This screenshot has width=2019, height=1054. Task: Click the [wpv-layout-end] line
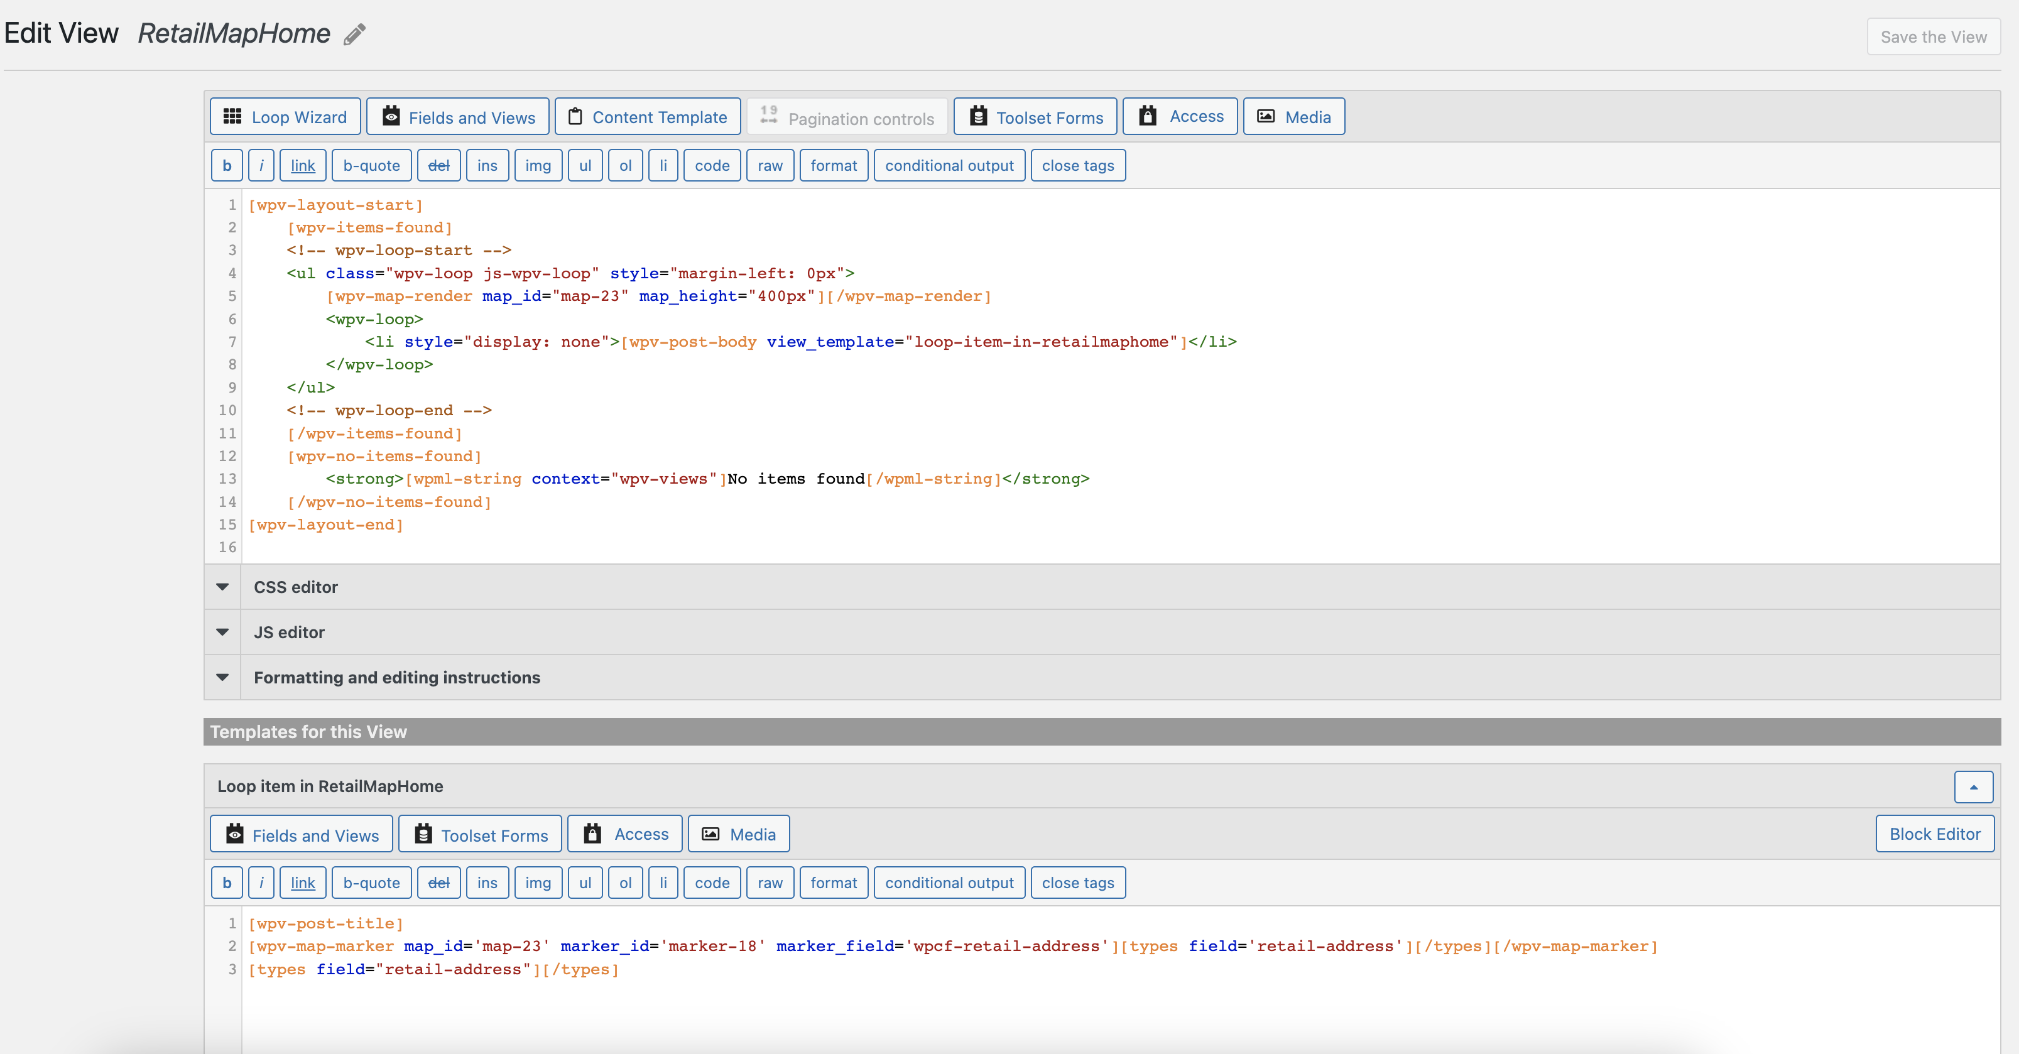click(326, 525)
